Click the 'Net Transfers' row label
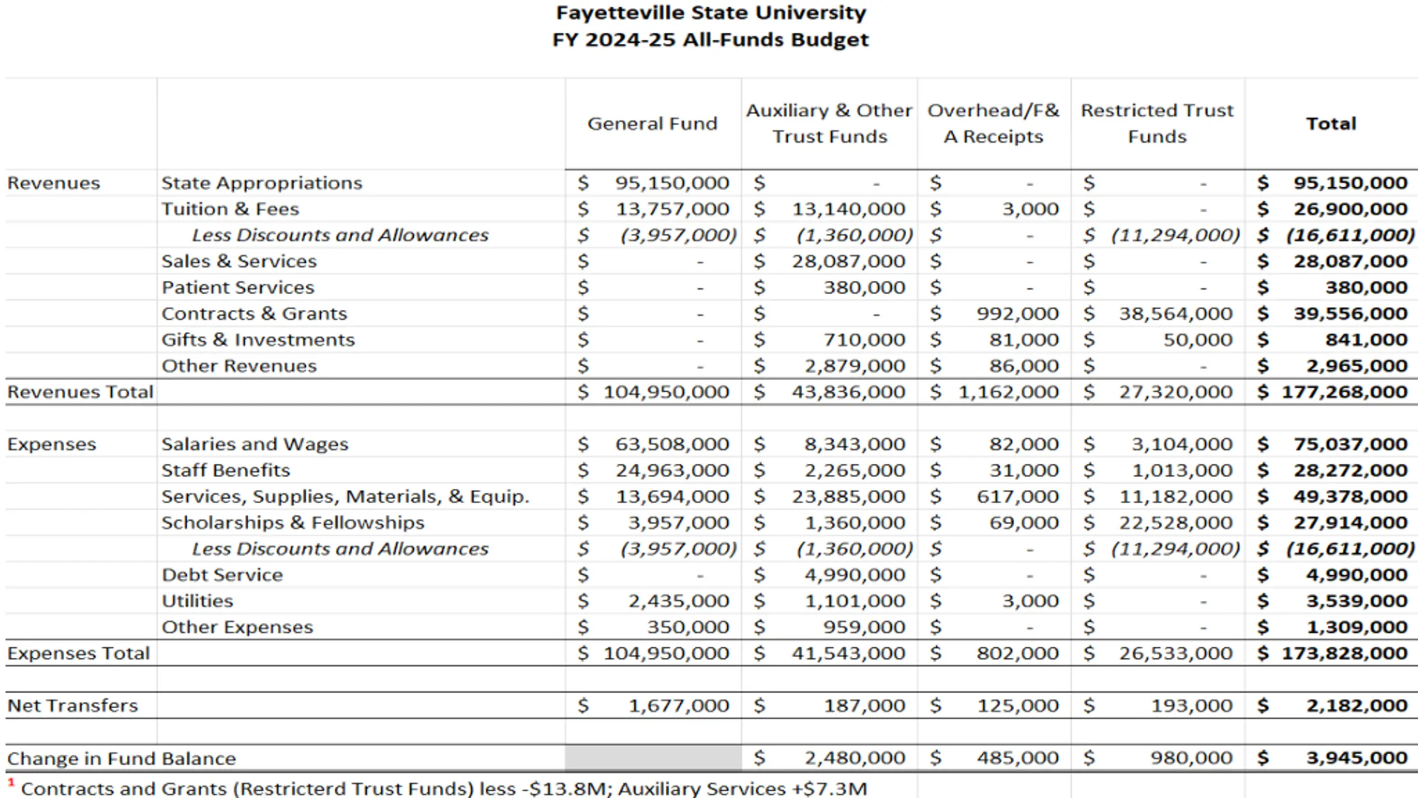This screenshot has width=1418, height=798. pyautogui.click(x=73, y=706)
